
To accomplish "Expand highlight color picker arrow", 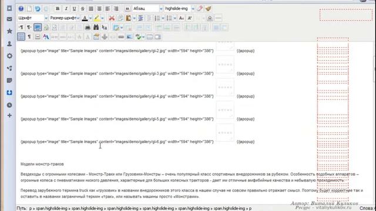I will click(102, 18).
